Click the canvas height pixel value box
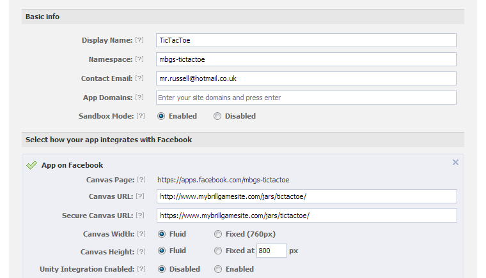This screenshot has height=278, width=486. point(272,251)
